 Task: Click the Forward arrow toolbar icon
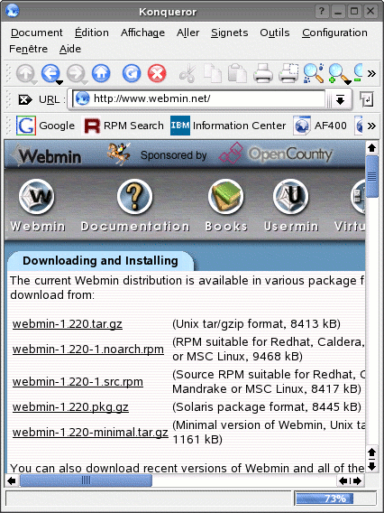pyautogui.click(x=76, y=73)
